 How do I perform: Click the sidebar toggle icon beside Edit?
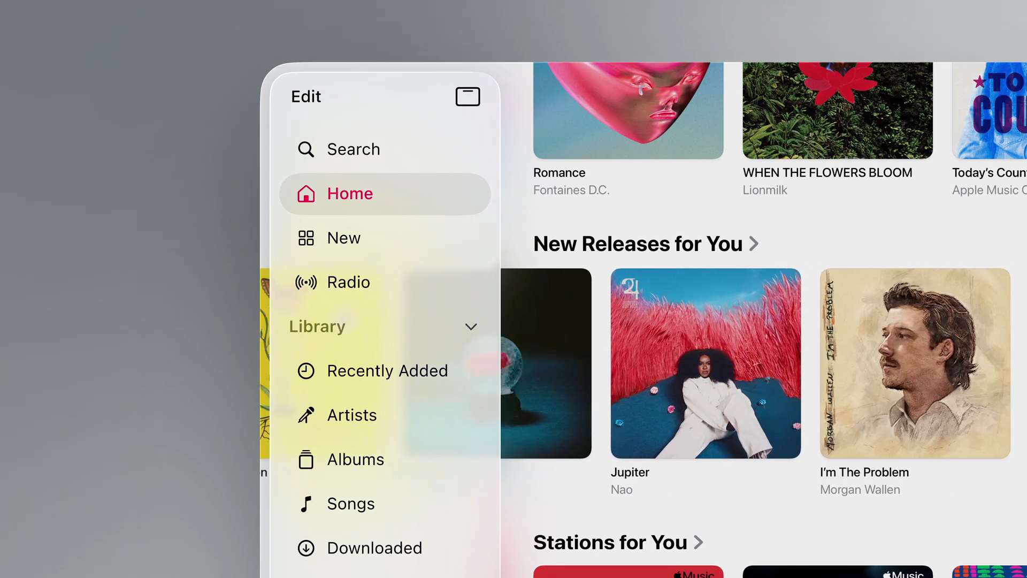point(467,97)
